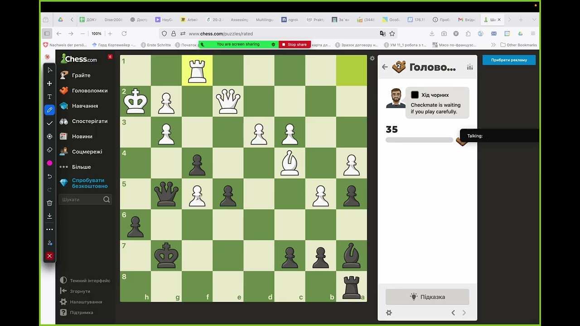Click the translate page icon in address bar
The image size is (580, 326).
pos(383,34)
